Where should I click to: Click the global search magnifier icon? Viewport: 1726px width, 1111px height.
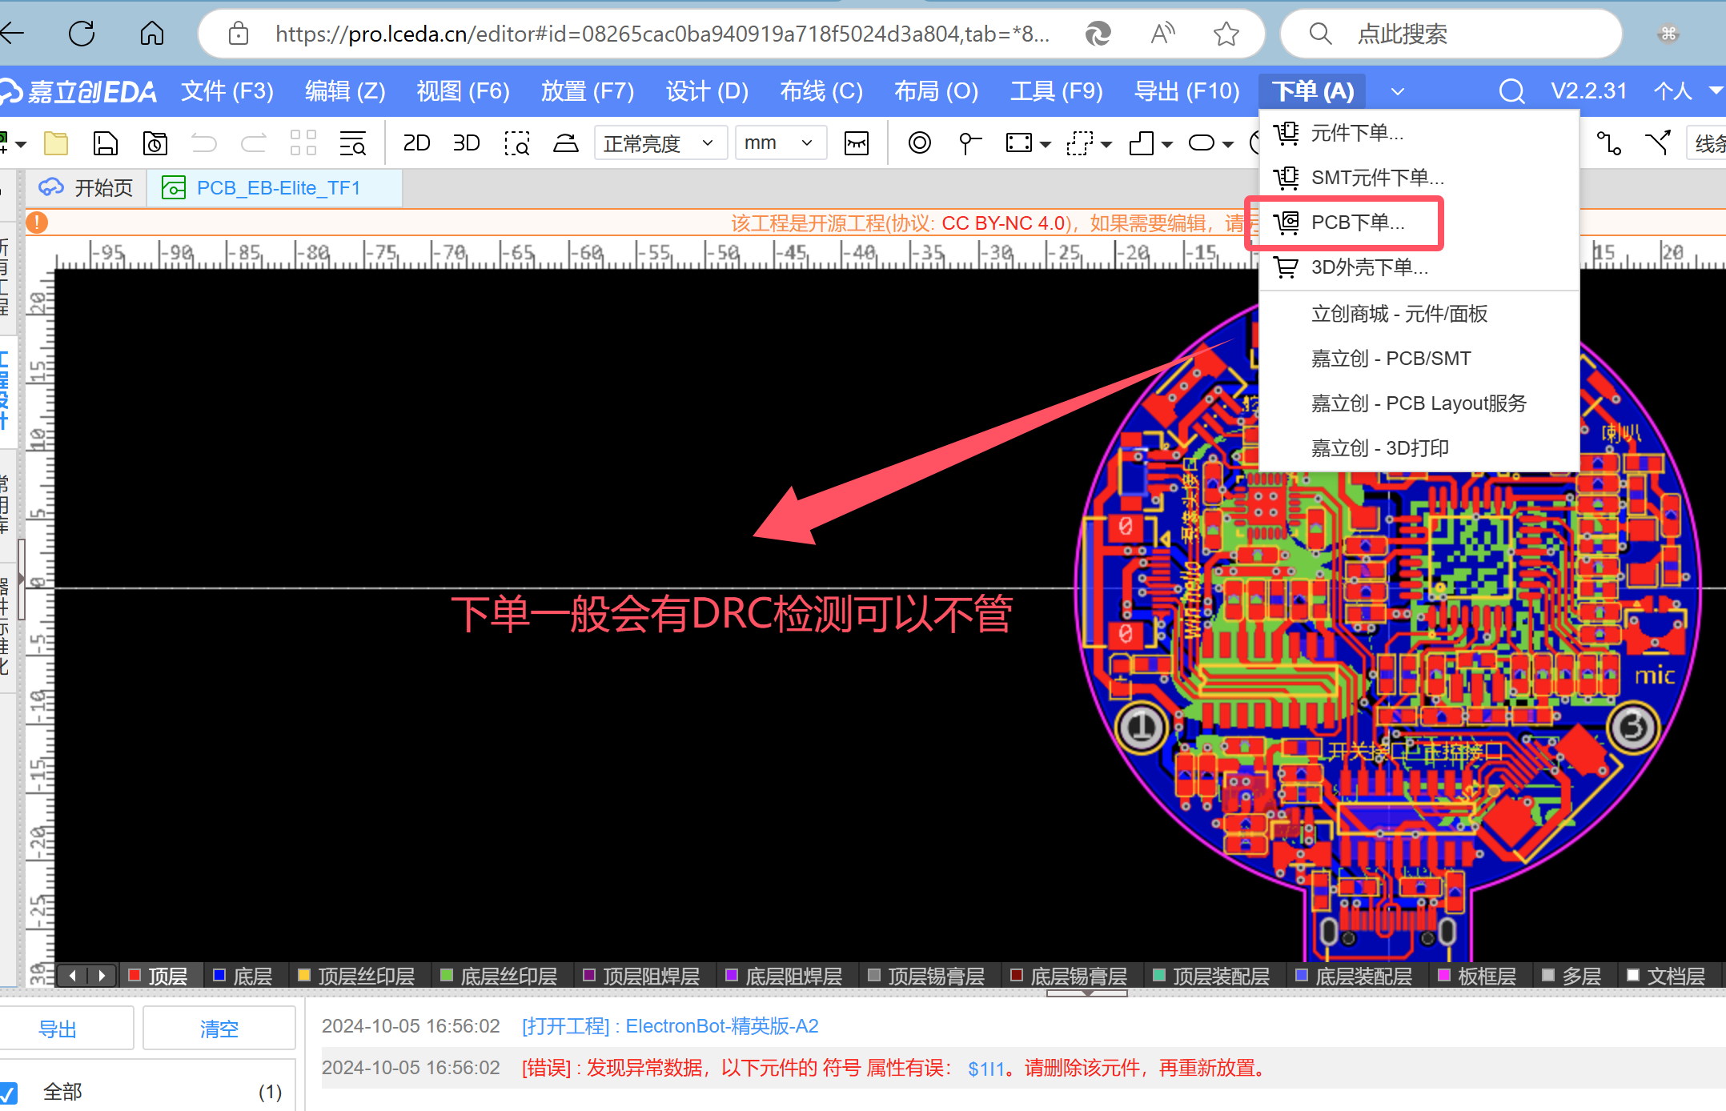click(x=1511, y=91)
